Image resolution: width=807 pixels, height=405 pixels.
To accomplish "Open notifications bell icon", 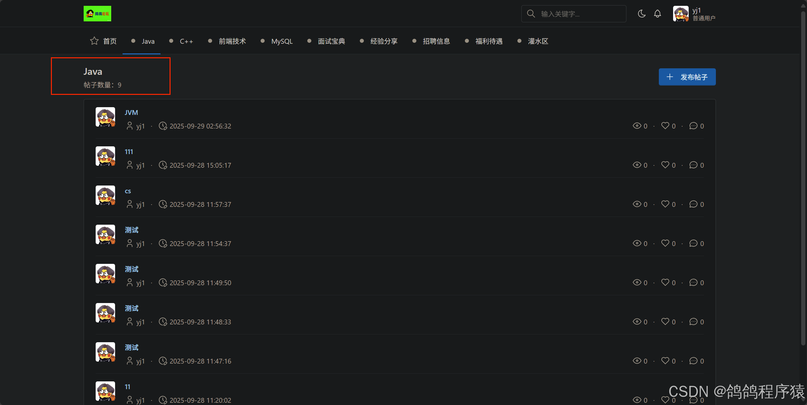I will [657, 14].
